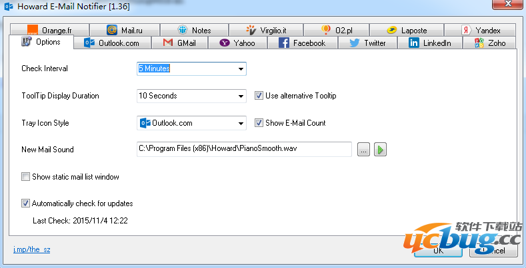Click the Notes tab icon
526x268 pixels.
(x=183, y=30)
